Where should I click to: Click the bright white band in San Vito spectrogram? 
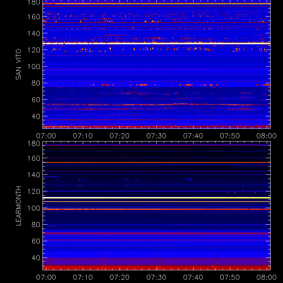point(156,44)
